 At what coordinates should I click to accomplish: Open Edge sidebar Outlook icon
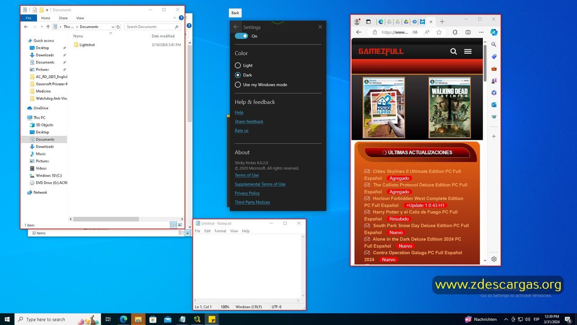pyautogui.click(x=494, y=104)
